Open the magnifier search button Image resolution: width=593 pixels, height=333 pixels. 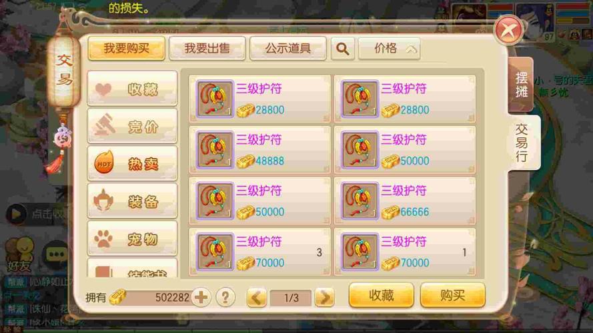coord(343,49)
